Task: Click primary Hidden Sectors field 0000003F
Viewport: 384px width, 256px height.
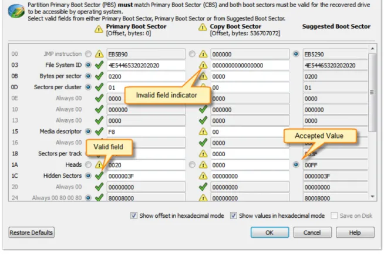Action: [146, 176]
